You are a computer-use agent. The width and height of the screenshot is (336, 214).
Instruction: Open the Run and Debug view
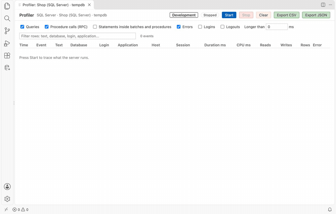(7, 44)
